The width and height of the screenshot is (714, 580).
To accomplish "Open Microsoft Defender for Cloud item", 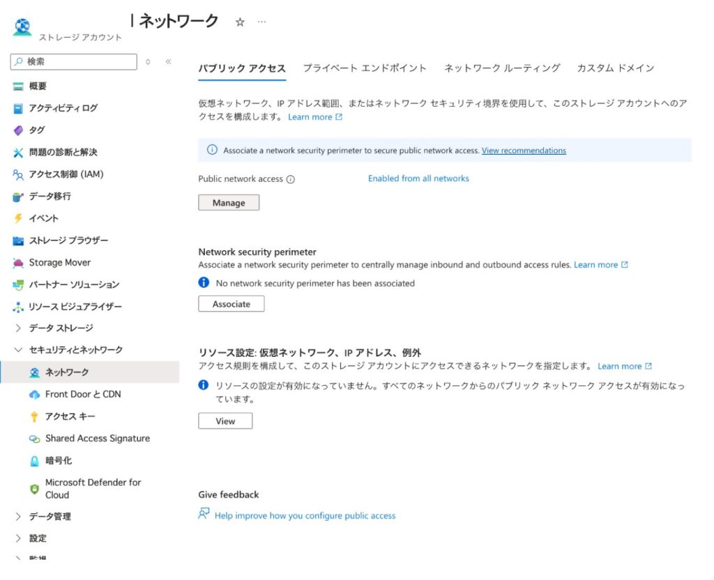I will coord(93,489).
